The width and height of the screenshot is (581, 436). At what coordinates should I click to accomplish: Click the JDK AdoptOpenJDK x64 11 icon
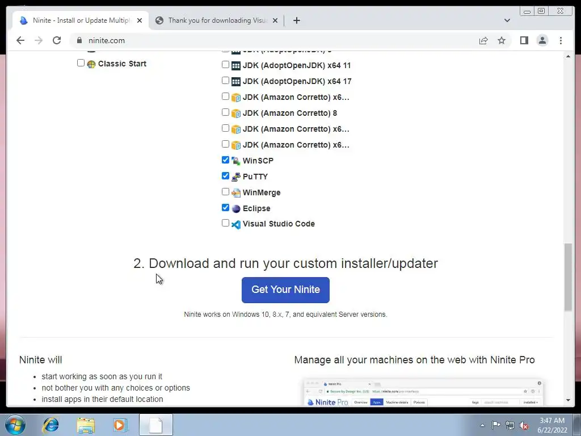pyautogui.click(x=235, y=66)
